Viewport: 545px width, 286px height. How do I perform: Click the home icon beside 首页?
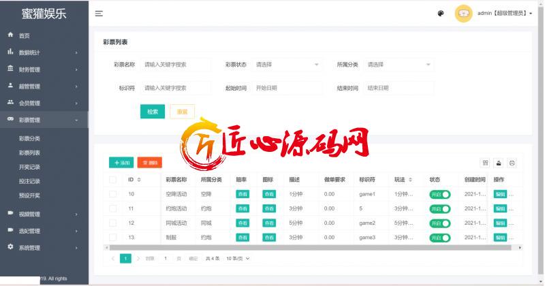tap(10, 35)
